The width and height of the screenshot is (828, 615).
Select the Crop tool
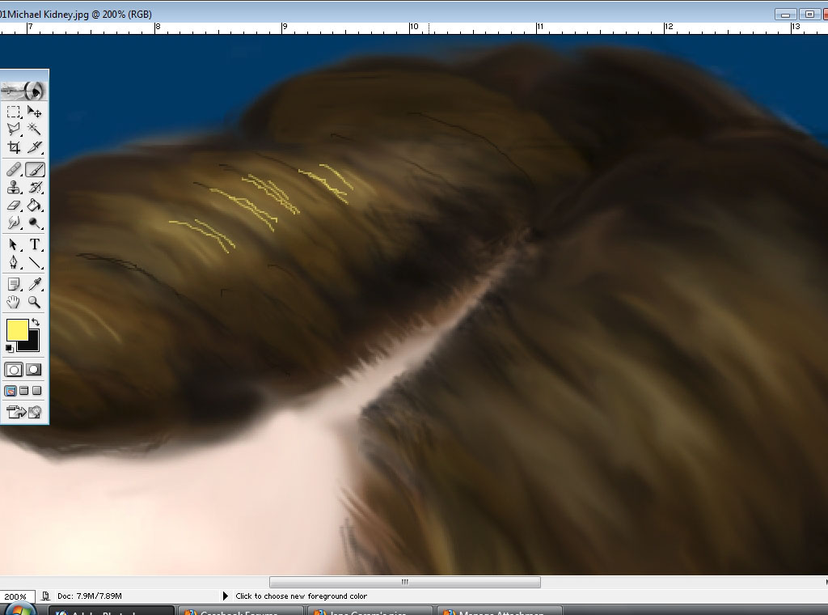(x=14, y=147)
